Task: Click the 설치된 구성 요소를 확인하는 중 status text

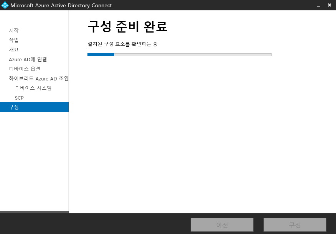Action: point(123,44)
